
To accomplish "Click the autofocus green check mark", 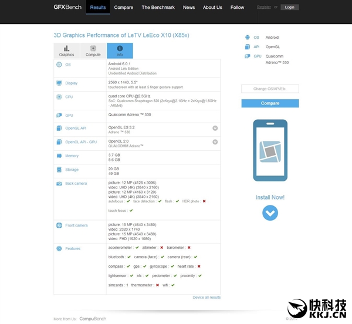I will coord(128,201).
